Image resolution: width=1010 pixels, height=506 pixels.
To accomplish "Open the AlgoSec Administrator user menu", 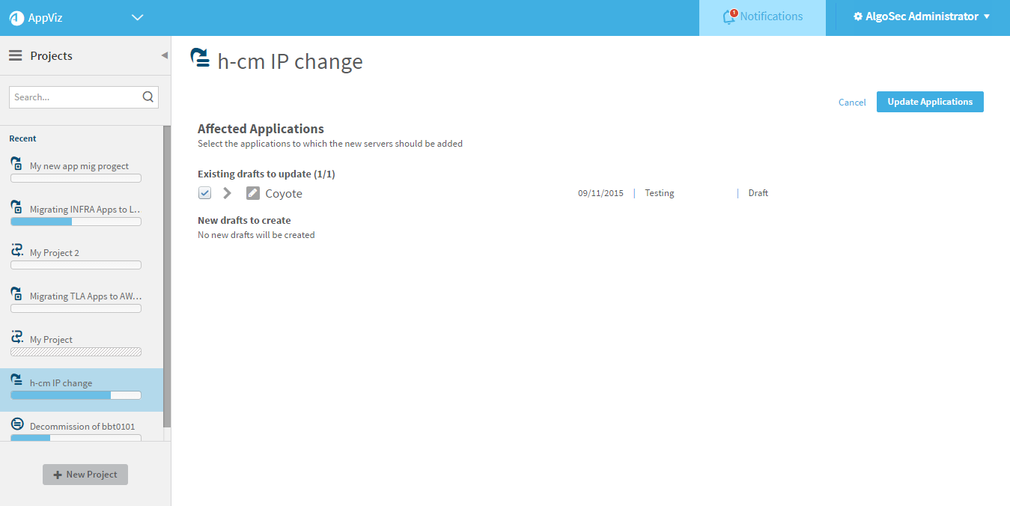I will 922,16.
